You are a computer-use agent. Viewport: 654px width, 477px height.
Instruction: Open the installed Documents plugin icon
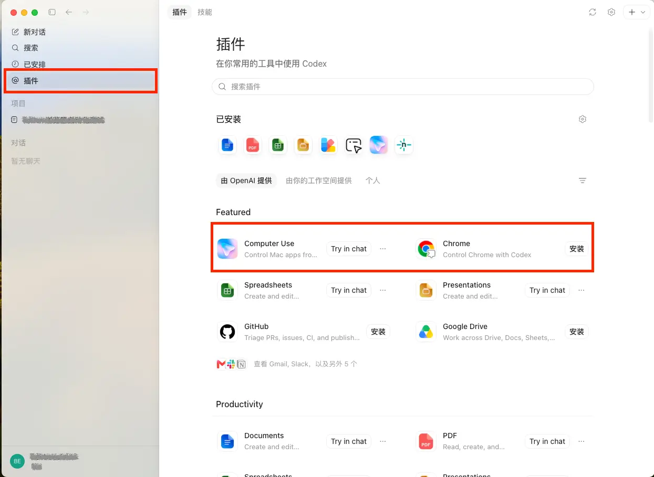click(x=227, y=145)
